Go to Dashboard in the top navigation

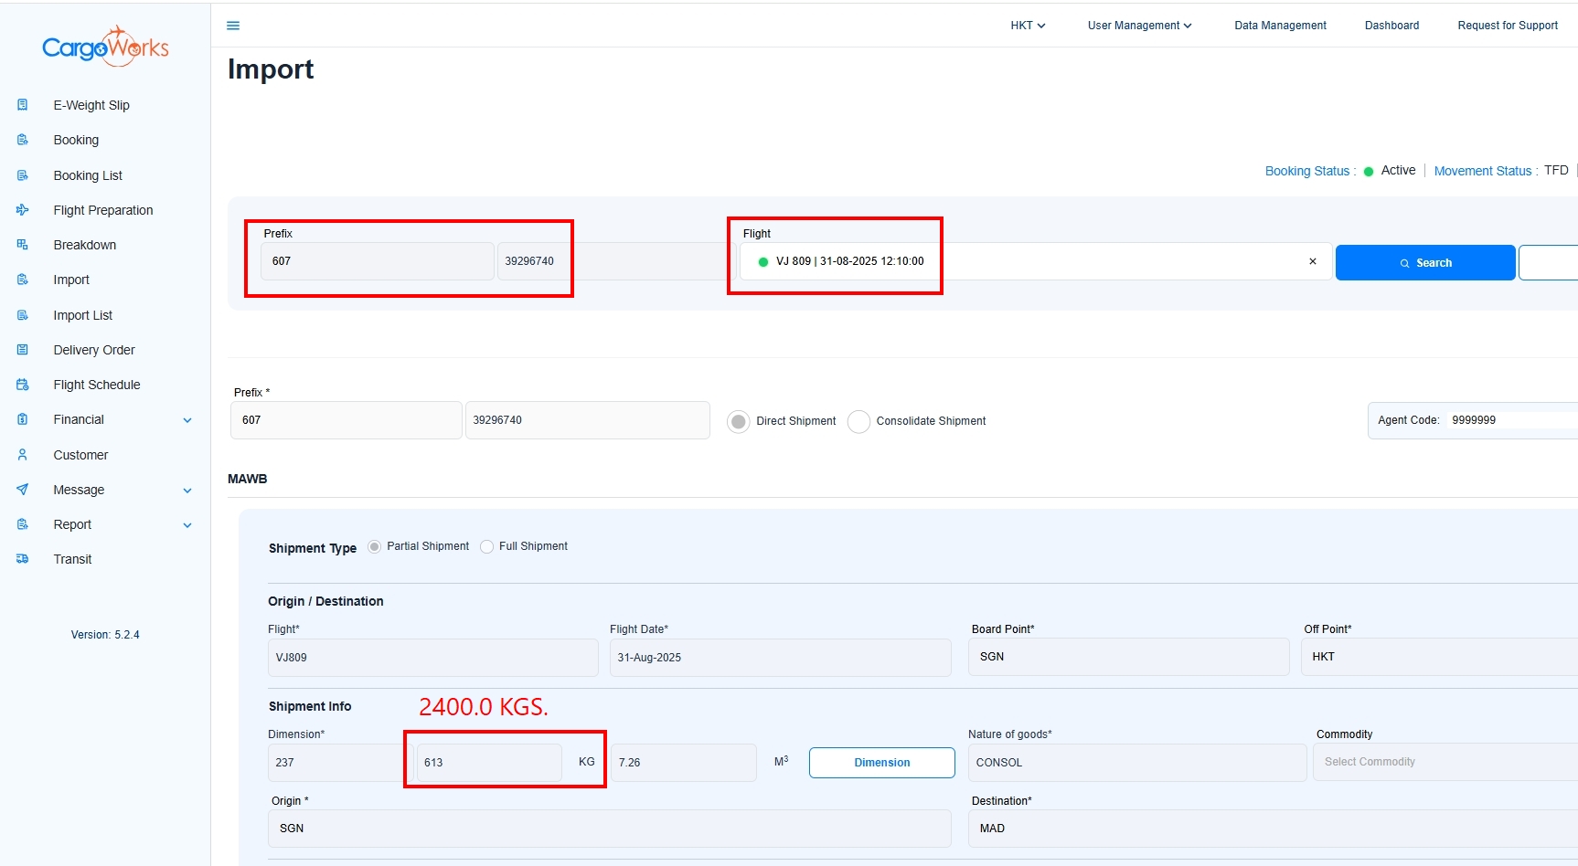pos(1391,26)
